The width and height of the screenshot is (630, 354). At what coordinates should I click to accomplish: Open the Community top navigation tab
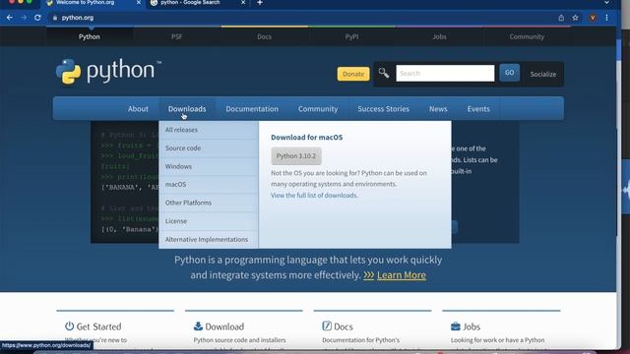527,36
